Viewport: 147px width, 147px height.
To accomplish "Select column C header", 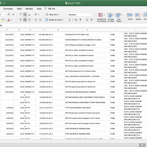I will click(x=7, y=30).
